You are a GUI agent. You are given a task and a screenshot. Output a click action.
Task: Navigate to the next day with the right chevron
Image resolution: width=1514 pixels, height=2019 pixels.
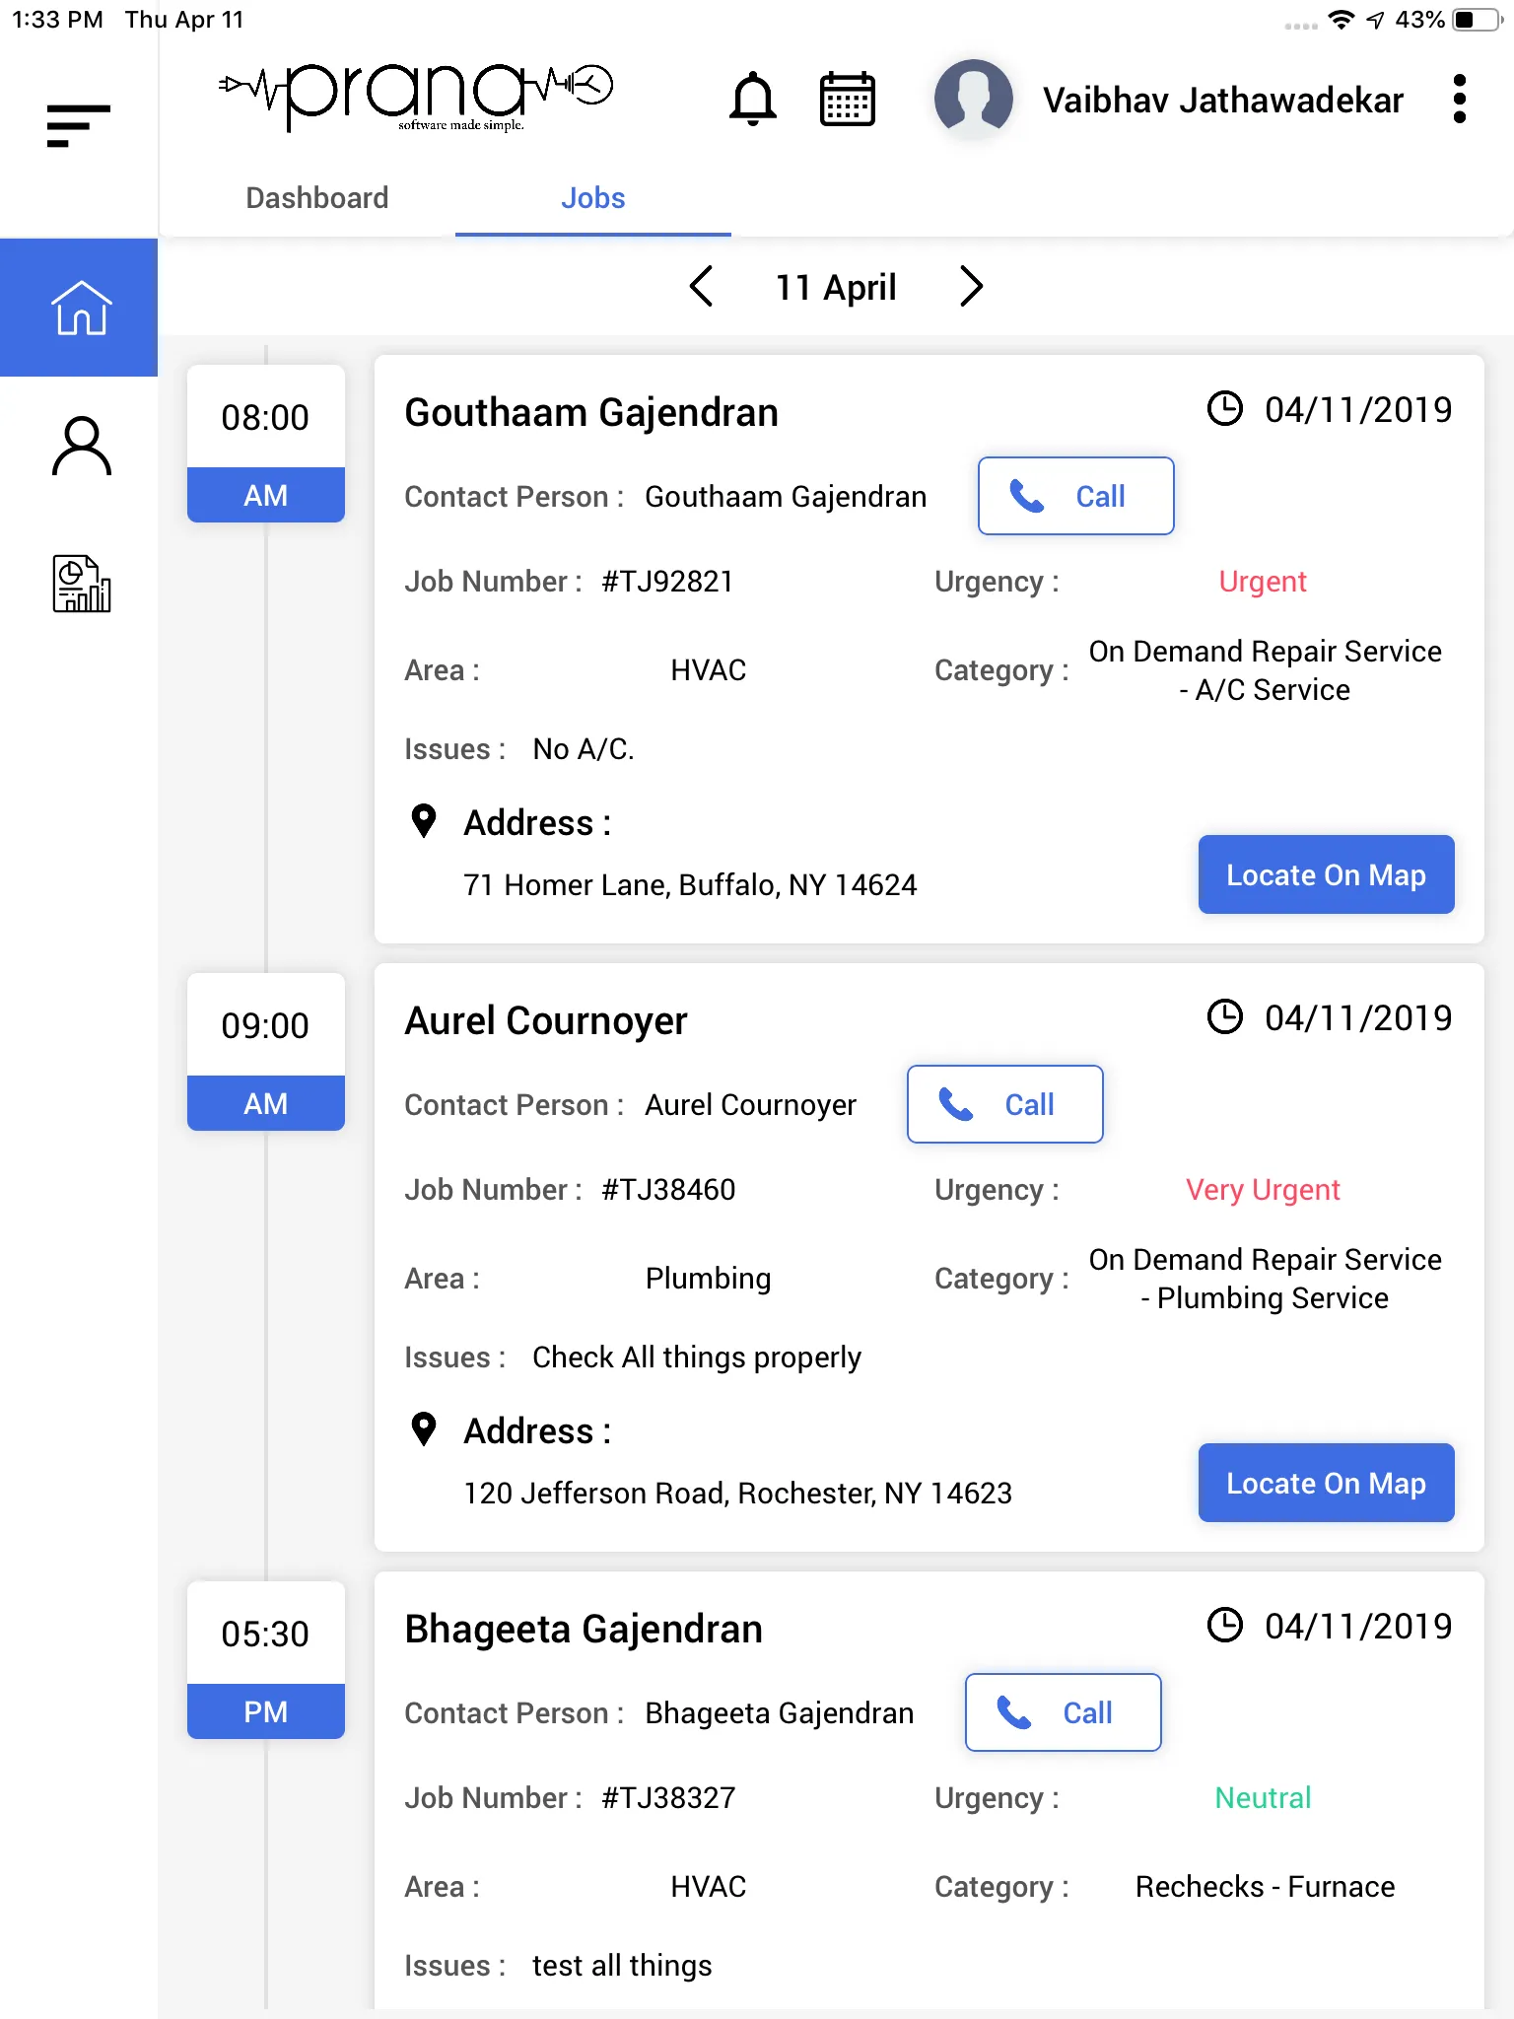[970, 287]
